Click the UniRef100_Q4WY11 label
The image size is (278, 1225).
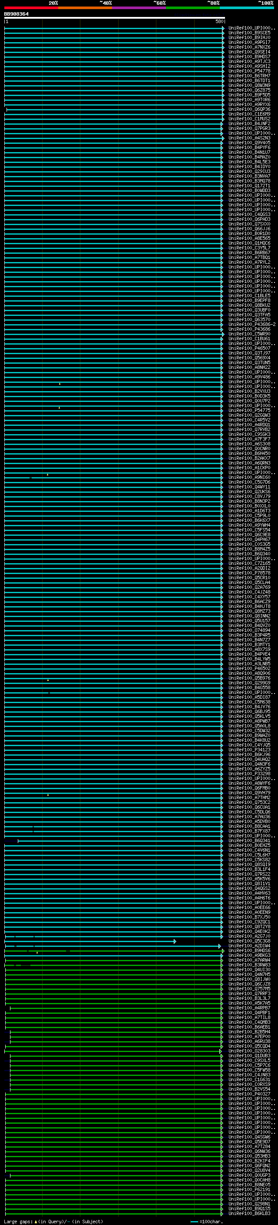tap(249, 487)
